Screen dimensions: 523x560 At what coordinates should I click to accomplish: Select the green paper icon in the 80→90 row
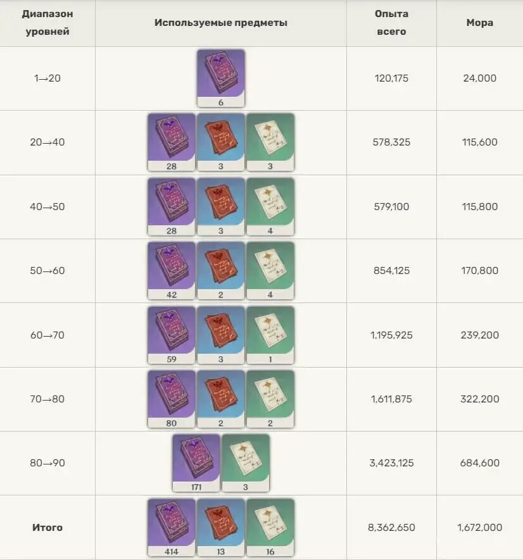(x=246, y=463)
